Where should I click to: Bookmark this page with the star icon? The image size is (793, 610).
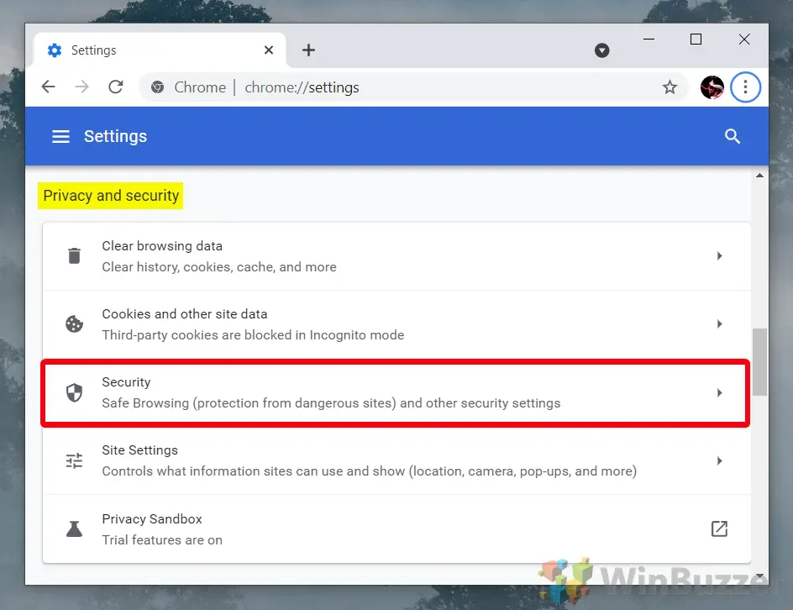click(670, 87)
